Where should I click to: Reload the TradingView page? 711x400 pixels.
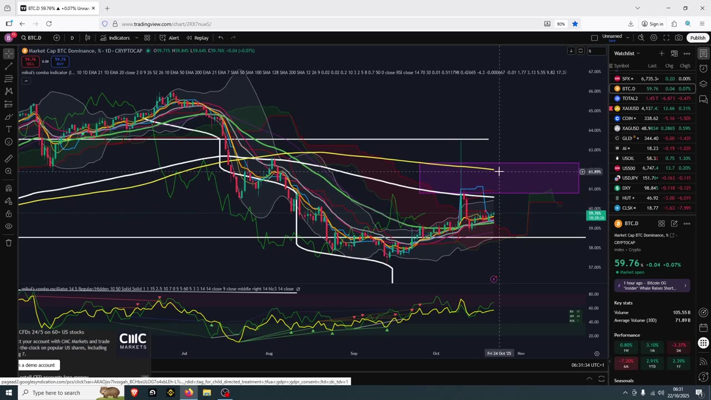(x=49, y=24)
